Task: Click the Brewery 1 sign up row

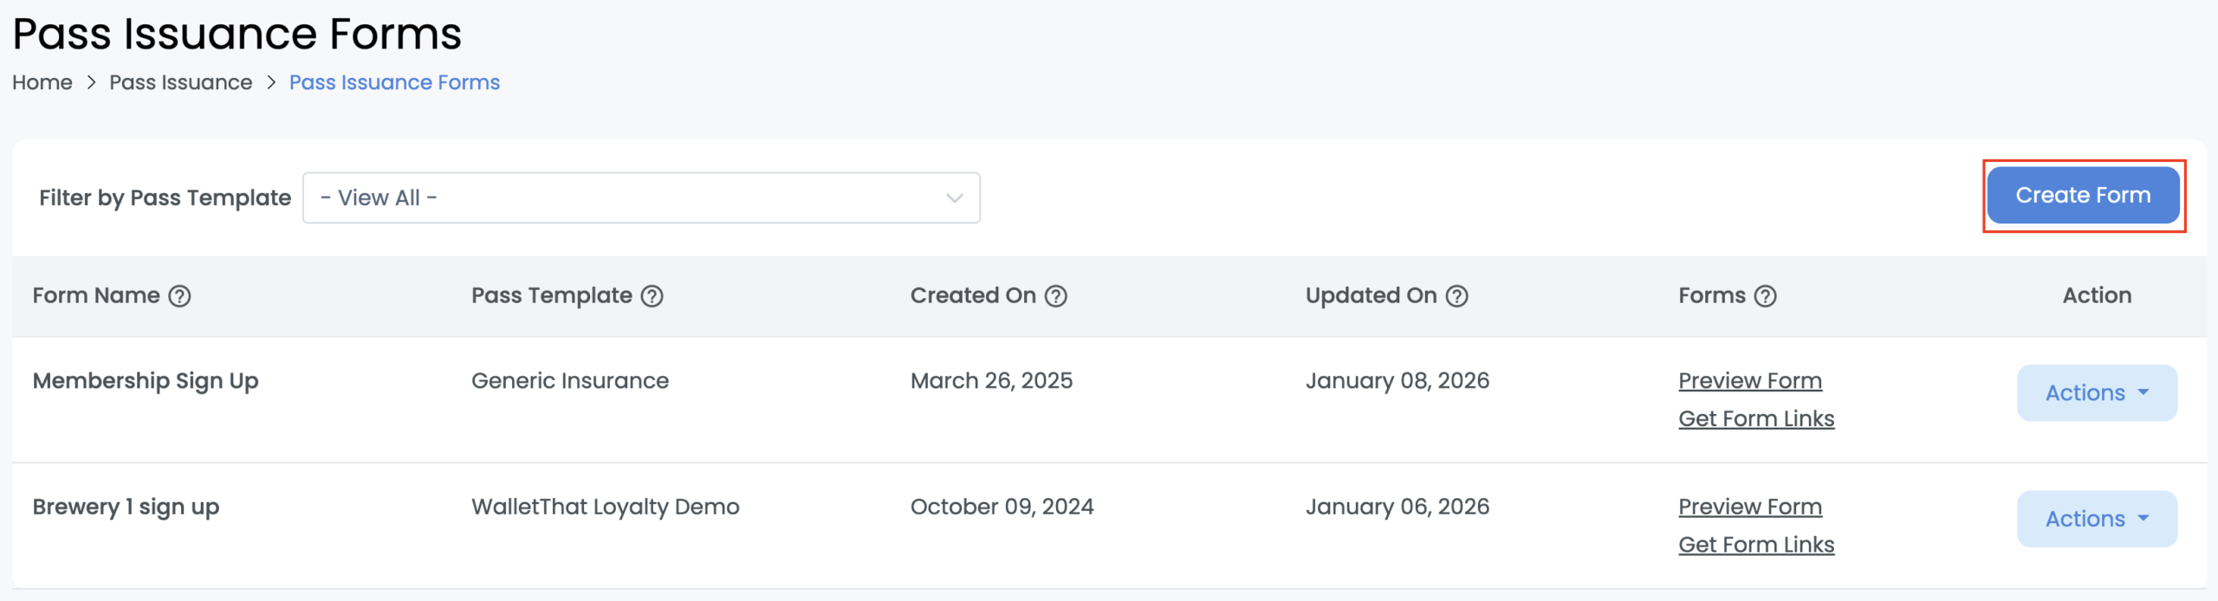Action: (x=126, y=507)
